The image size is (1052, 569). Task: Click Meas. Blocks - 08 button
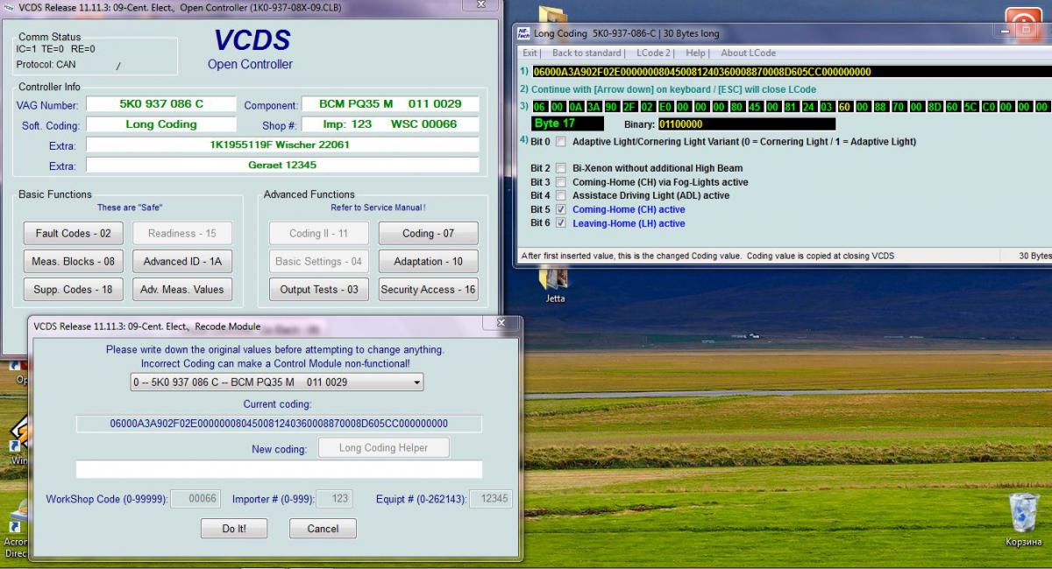tap(73, 262)
